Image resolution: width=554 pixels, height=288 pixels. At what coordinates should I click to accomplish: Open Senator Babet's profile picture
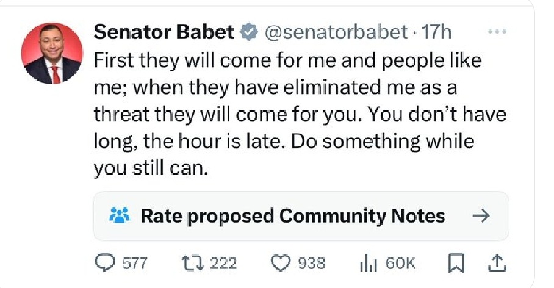[x=52, y=53]
